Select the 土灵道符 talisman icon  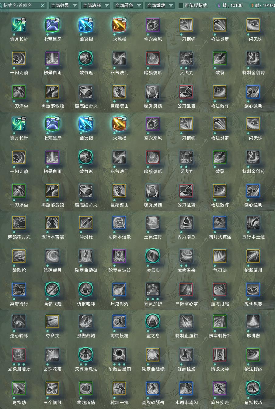pos(153,223)
